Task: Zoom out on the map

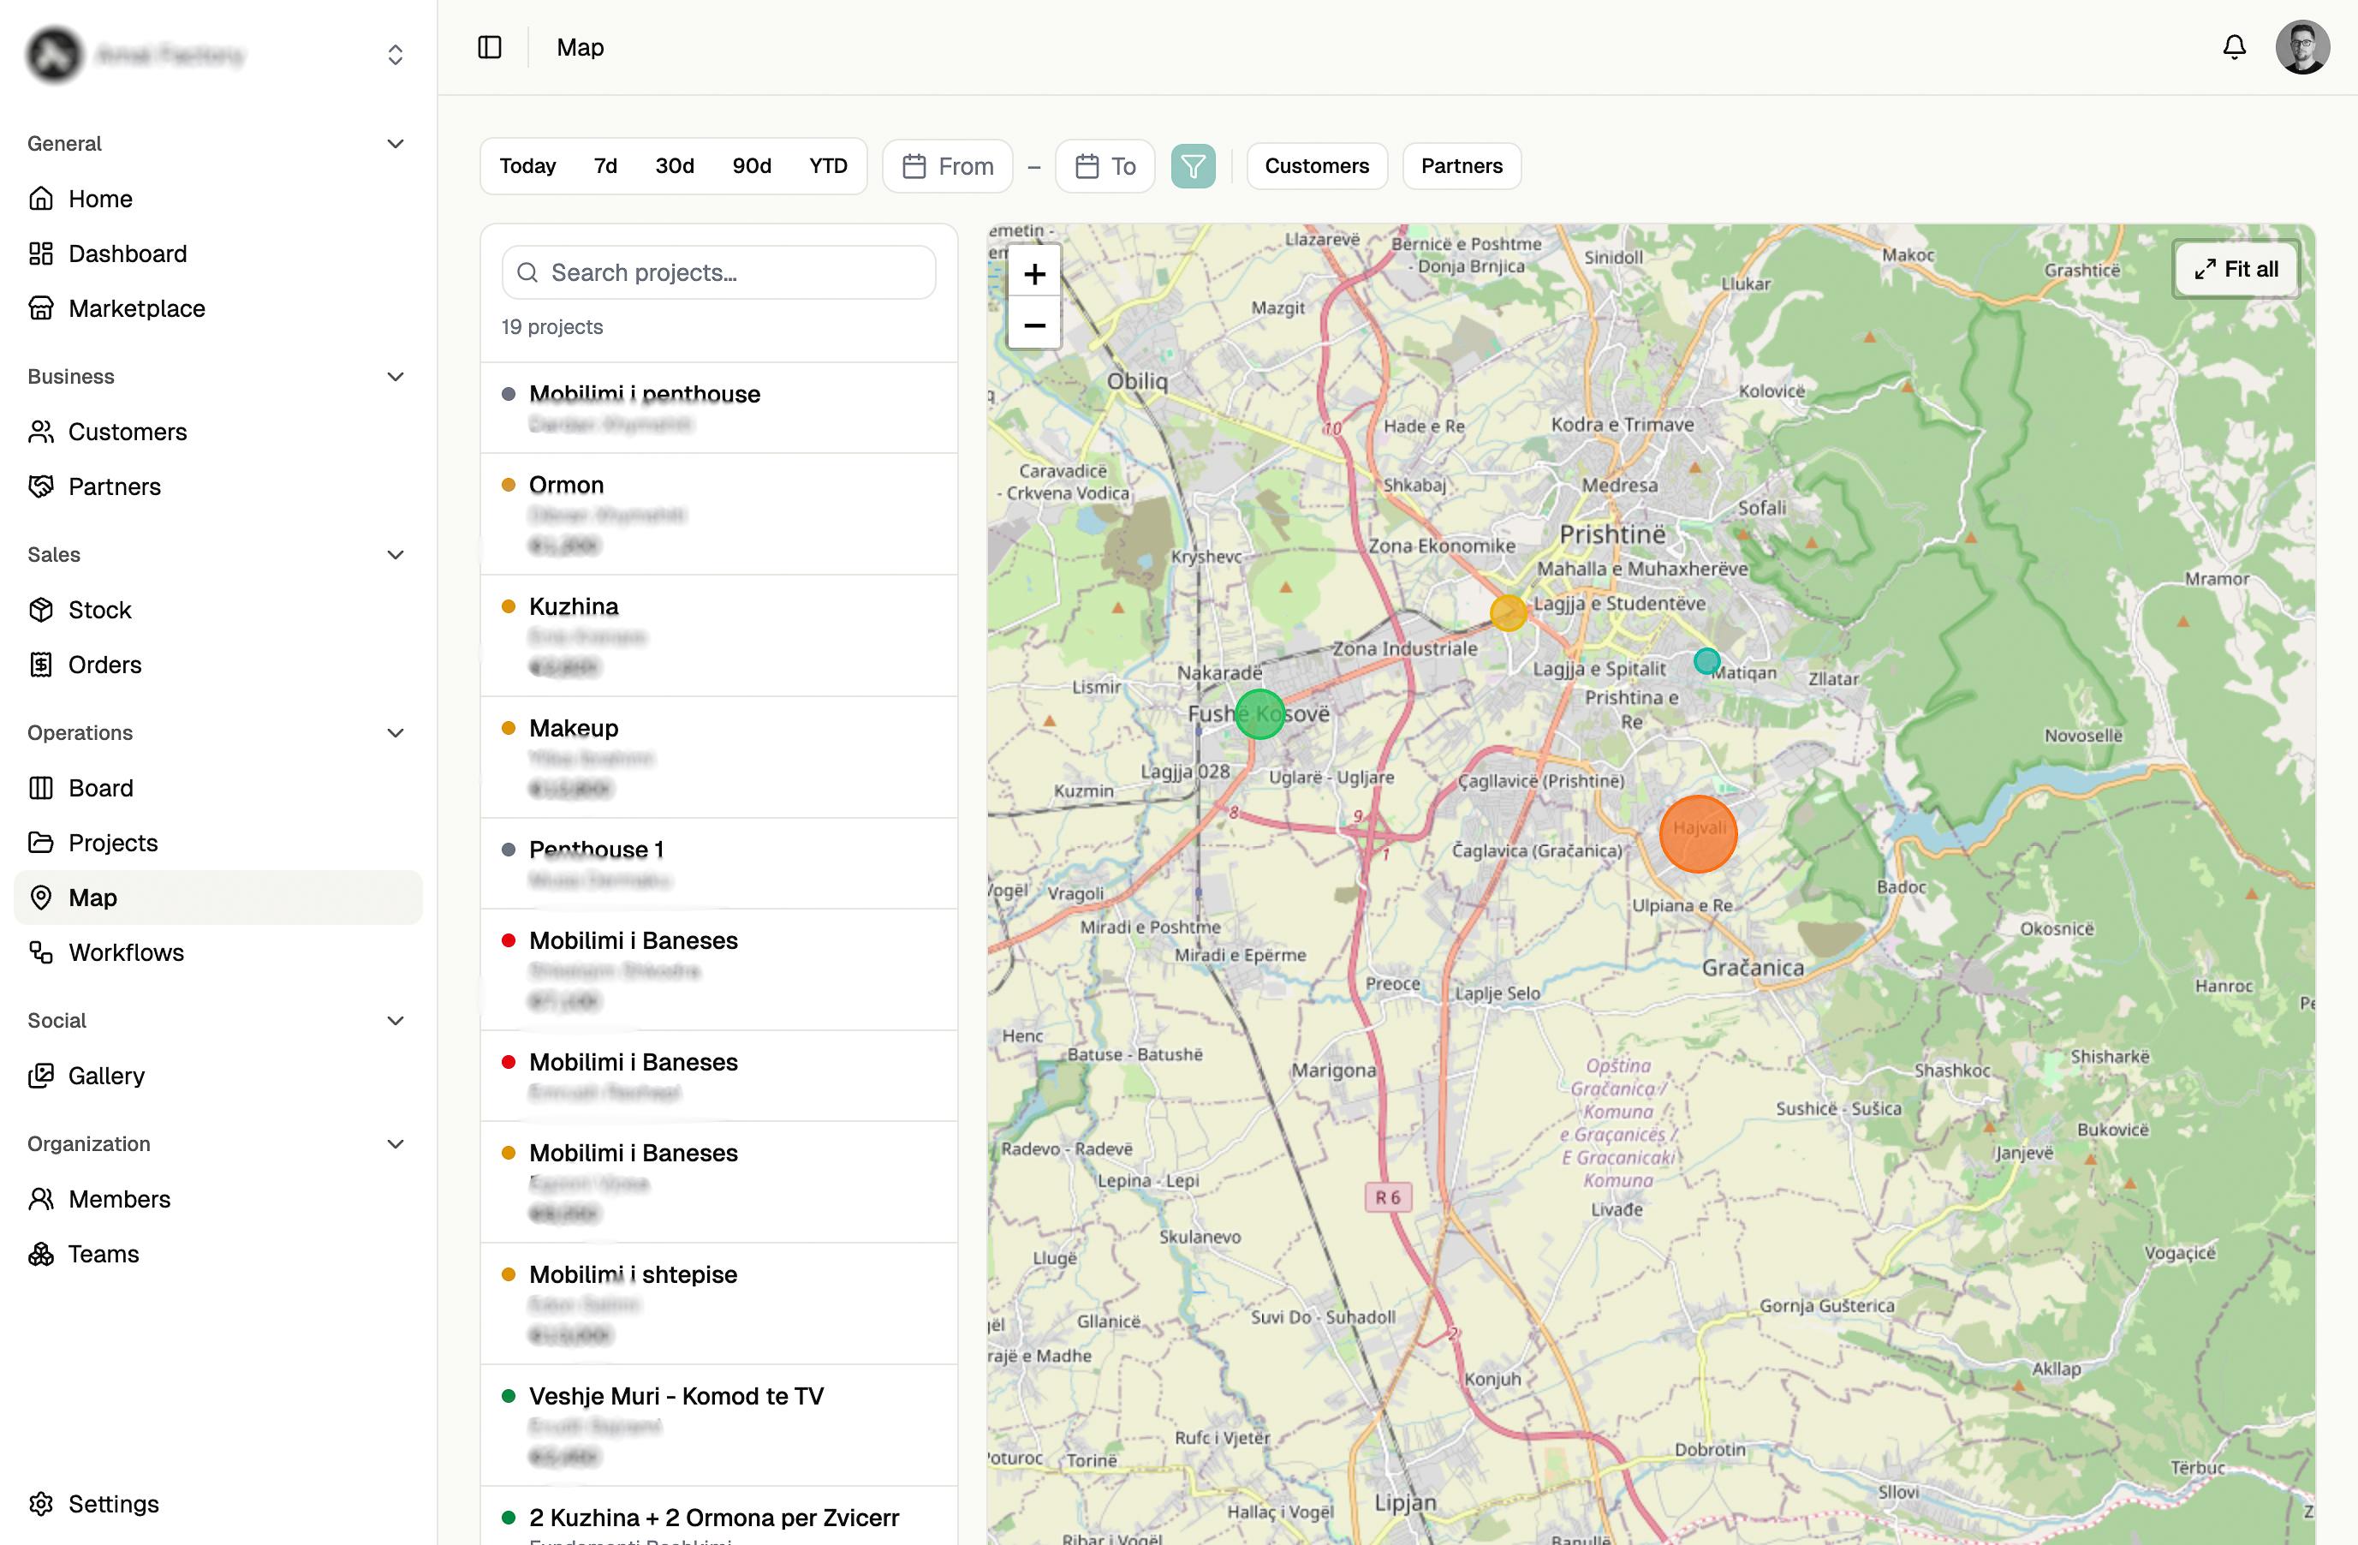Action: (1034, 325)
